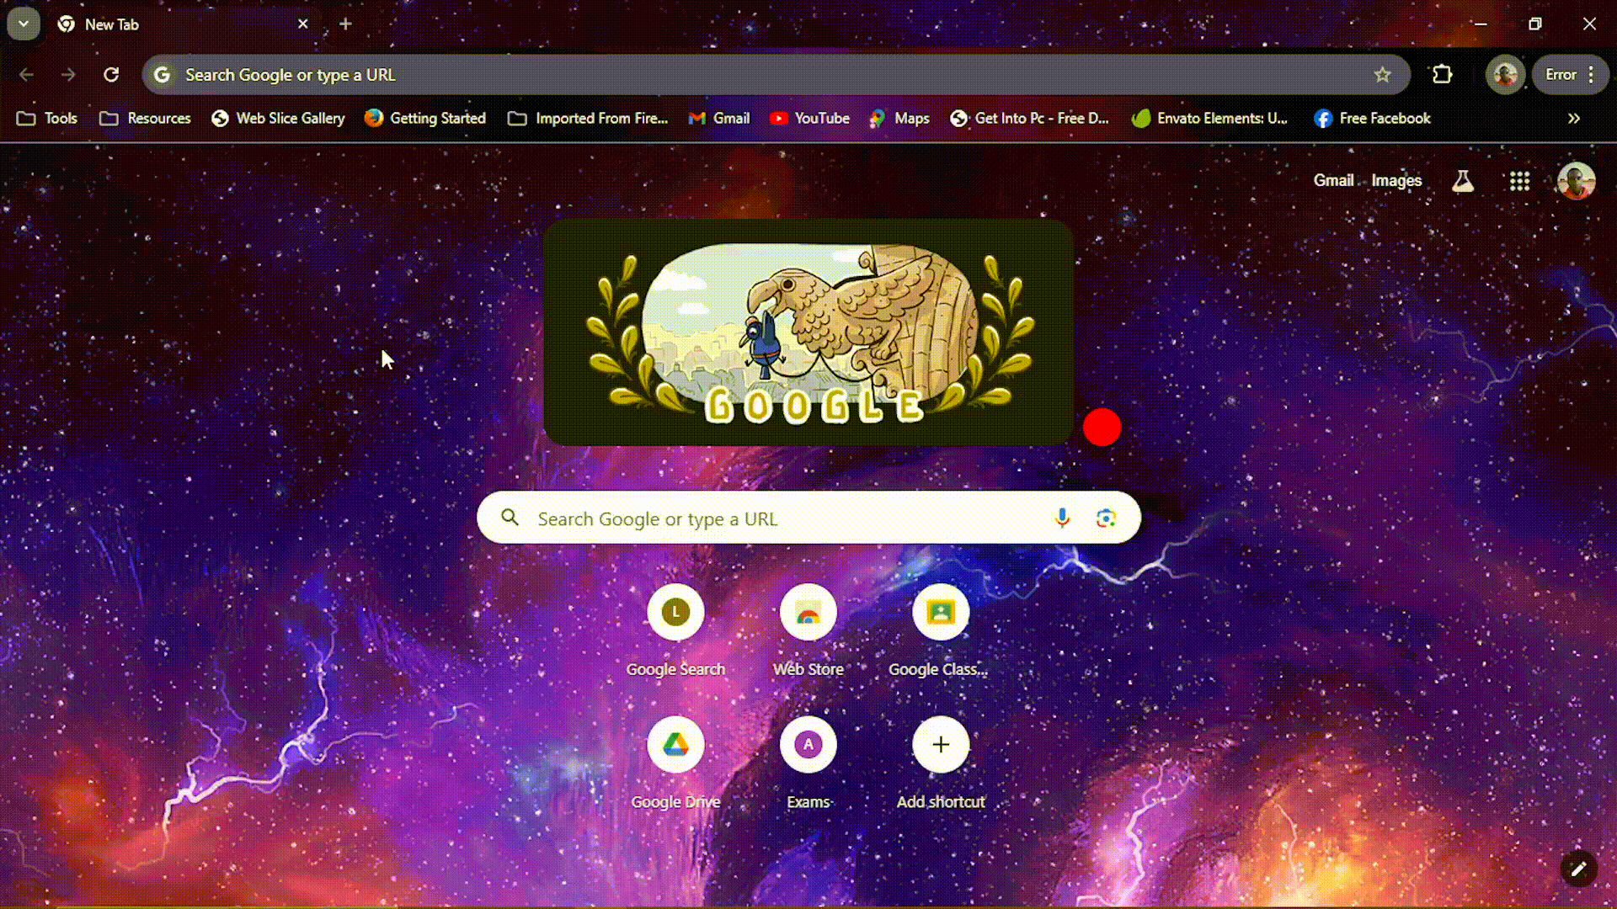
Task: Search by image with Google Lens
Action: (1106, 518)
